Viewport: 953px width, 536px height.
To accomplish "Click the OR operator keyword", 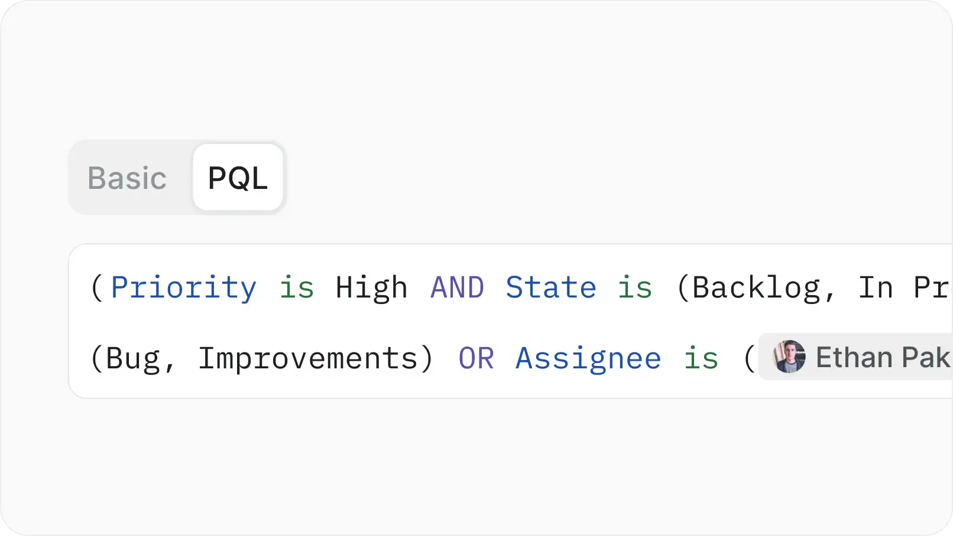I will 475,358.
